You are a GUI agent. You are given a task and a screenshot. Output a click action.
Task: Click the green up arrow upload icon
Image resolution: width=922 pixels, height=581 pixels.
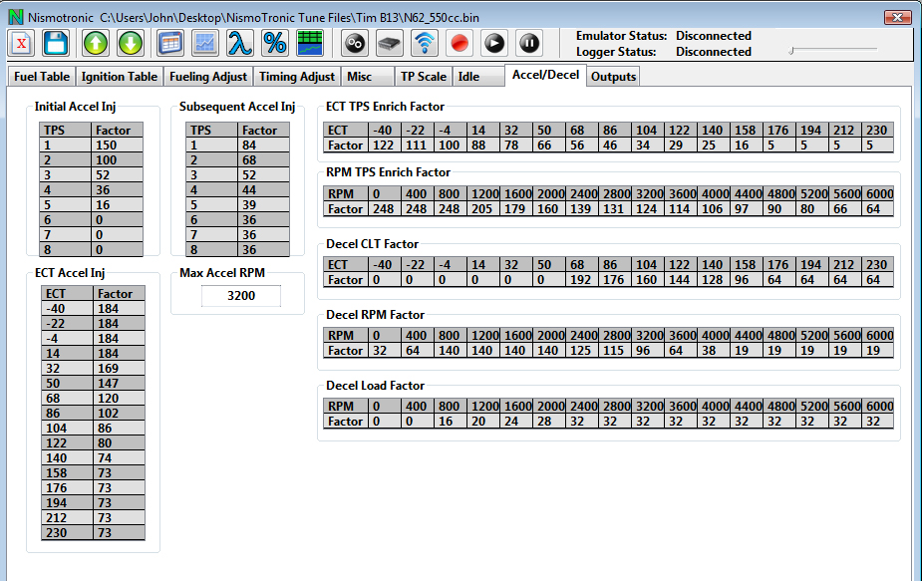click(96, 43)
